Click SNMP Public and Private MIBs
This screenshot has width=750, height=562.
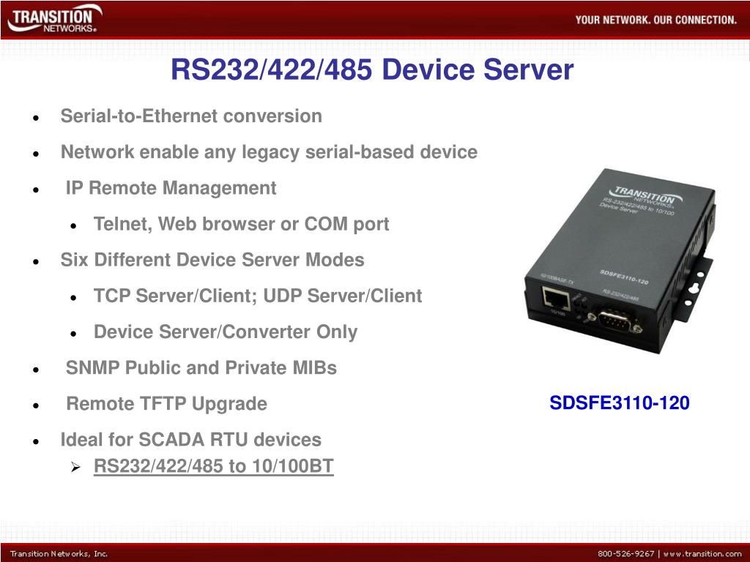(x=201, y=368)
